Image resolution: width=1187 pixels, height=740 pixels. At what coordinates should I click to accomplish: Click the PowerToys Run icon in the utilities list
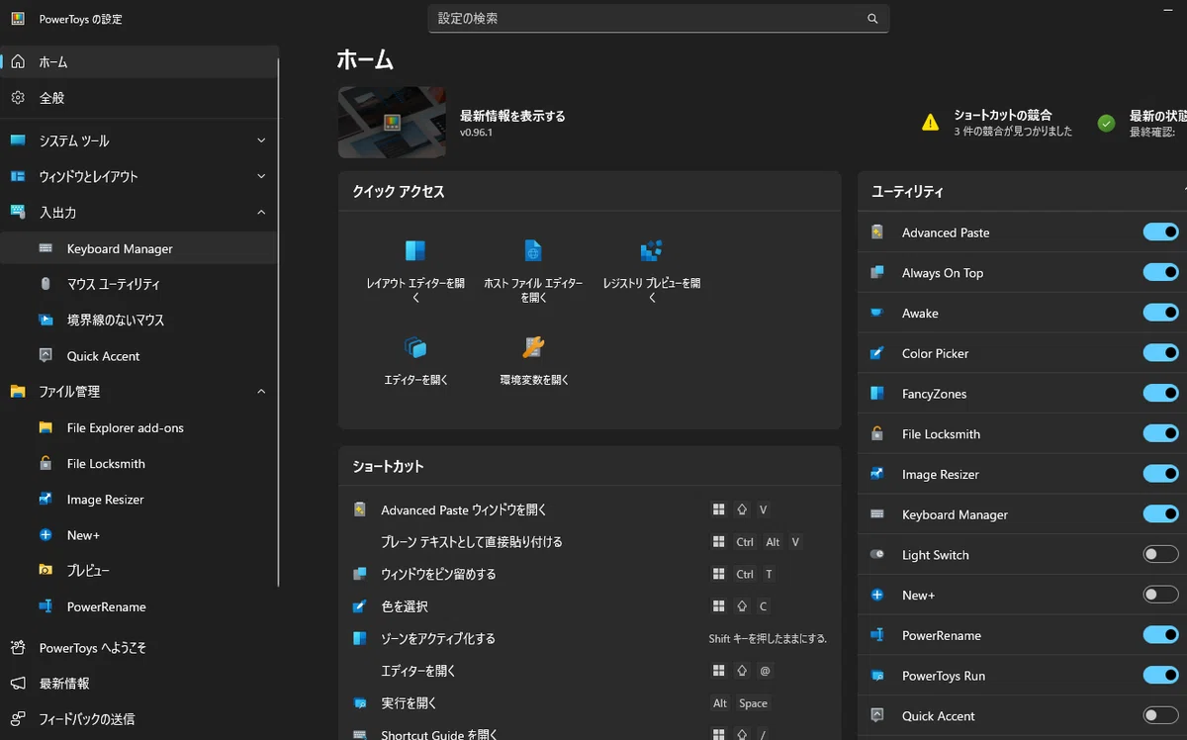pyautogui.click(x=877, y=676)
